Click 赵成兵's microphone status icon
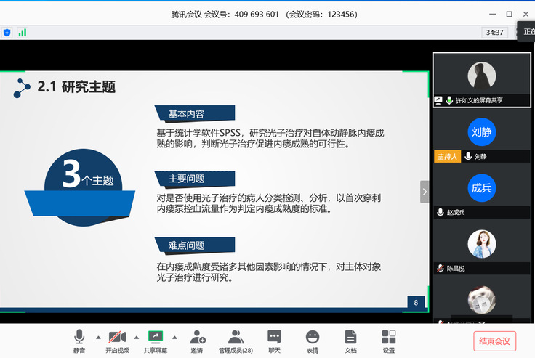 (441, 212)
